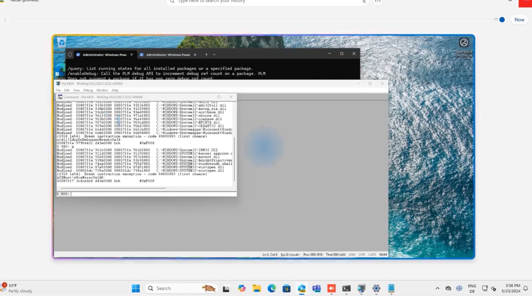Open Task View from the taskbar
Viewport: 532px width, 296px height.
(x=226, y=288)
